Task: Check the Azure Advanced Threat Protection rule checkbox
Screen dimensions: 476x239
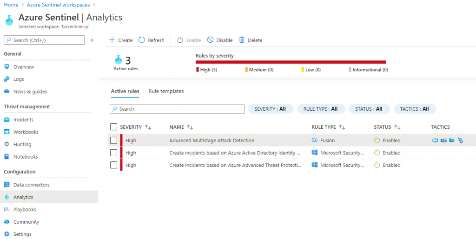Action: (113, 165)
